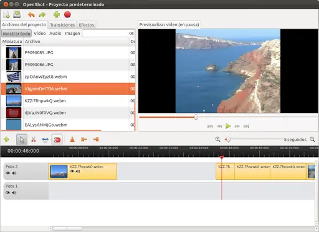Click the red djVaJN0f0VQ thumbnail
The width and height of the screenshot is (319, 232).
14,113
